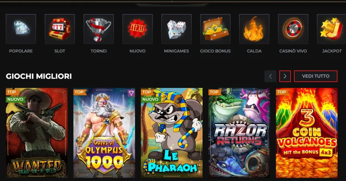This screenshot has width=346, height=181.
Task: Open the Jackpot stars category icon
Action: pos(332,29)
